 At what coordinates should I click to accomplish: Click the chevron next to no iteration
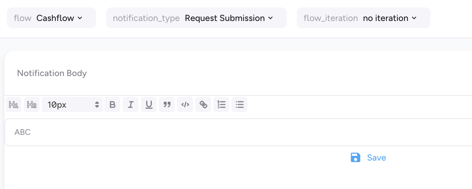tap(414, 18)
